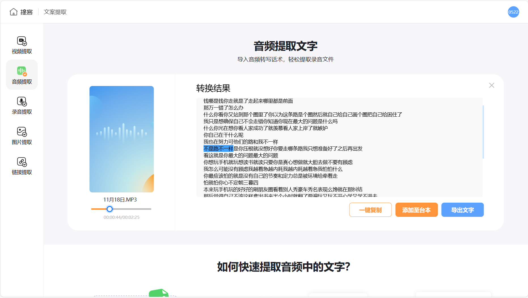
Task: Open the 录音提取 microphone icon
Action: [22, 102]
